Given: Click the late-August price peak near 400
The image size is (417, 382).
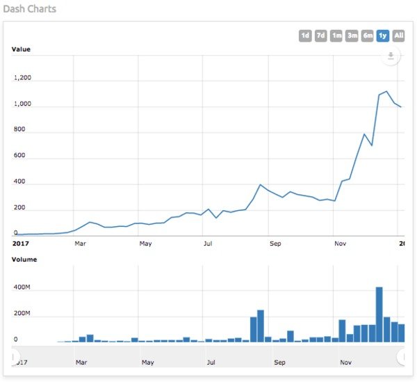Looking at the screenshot, I should pyautogui.click(x=261, y=184).
